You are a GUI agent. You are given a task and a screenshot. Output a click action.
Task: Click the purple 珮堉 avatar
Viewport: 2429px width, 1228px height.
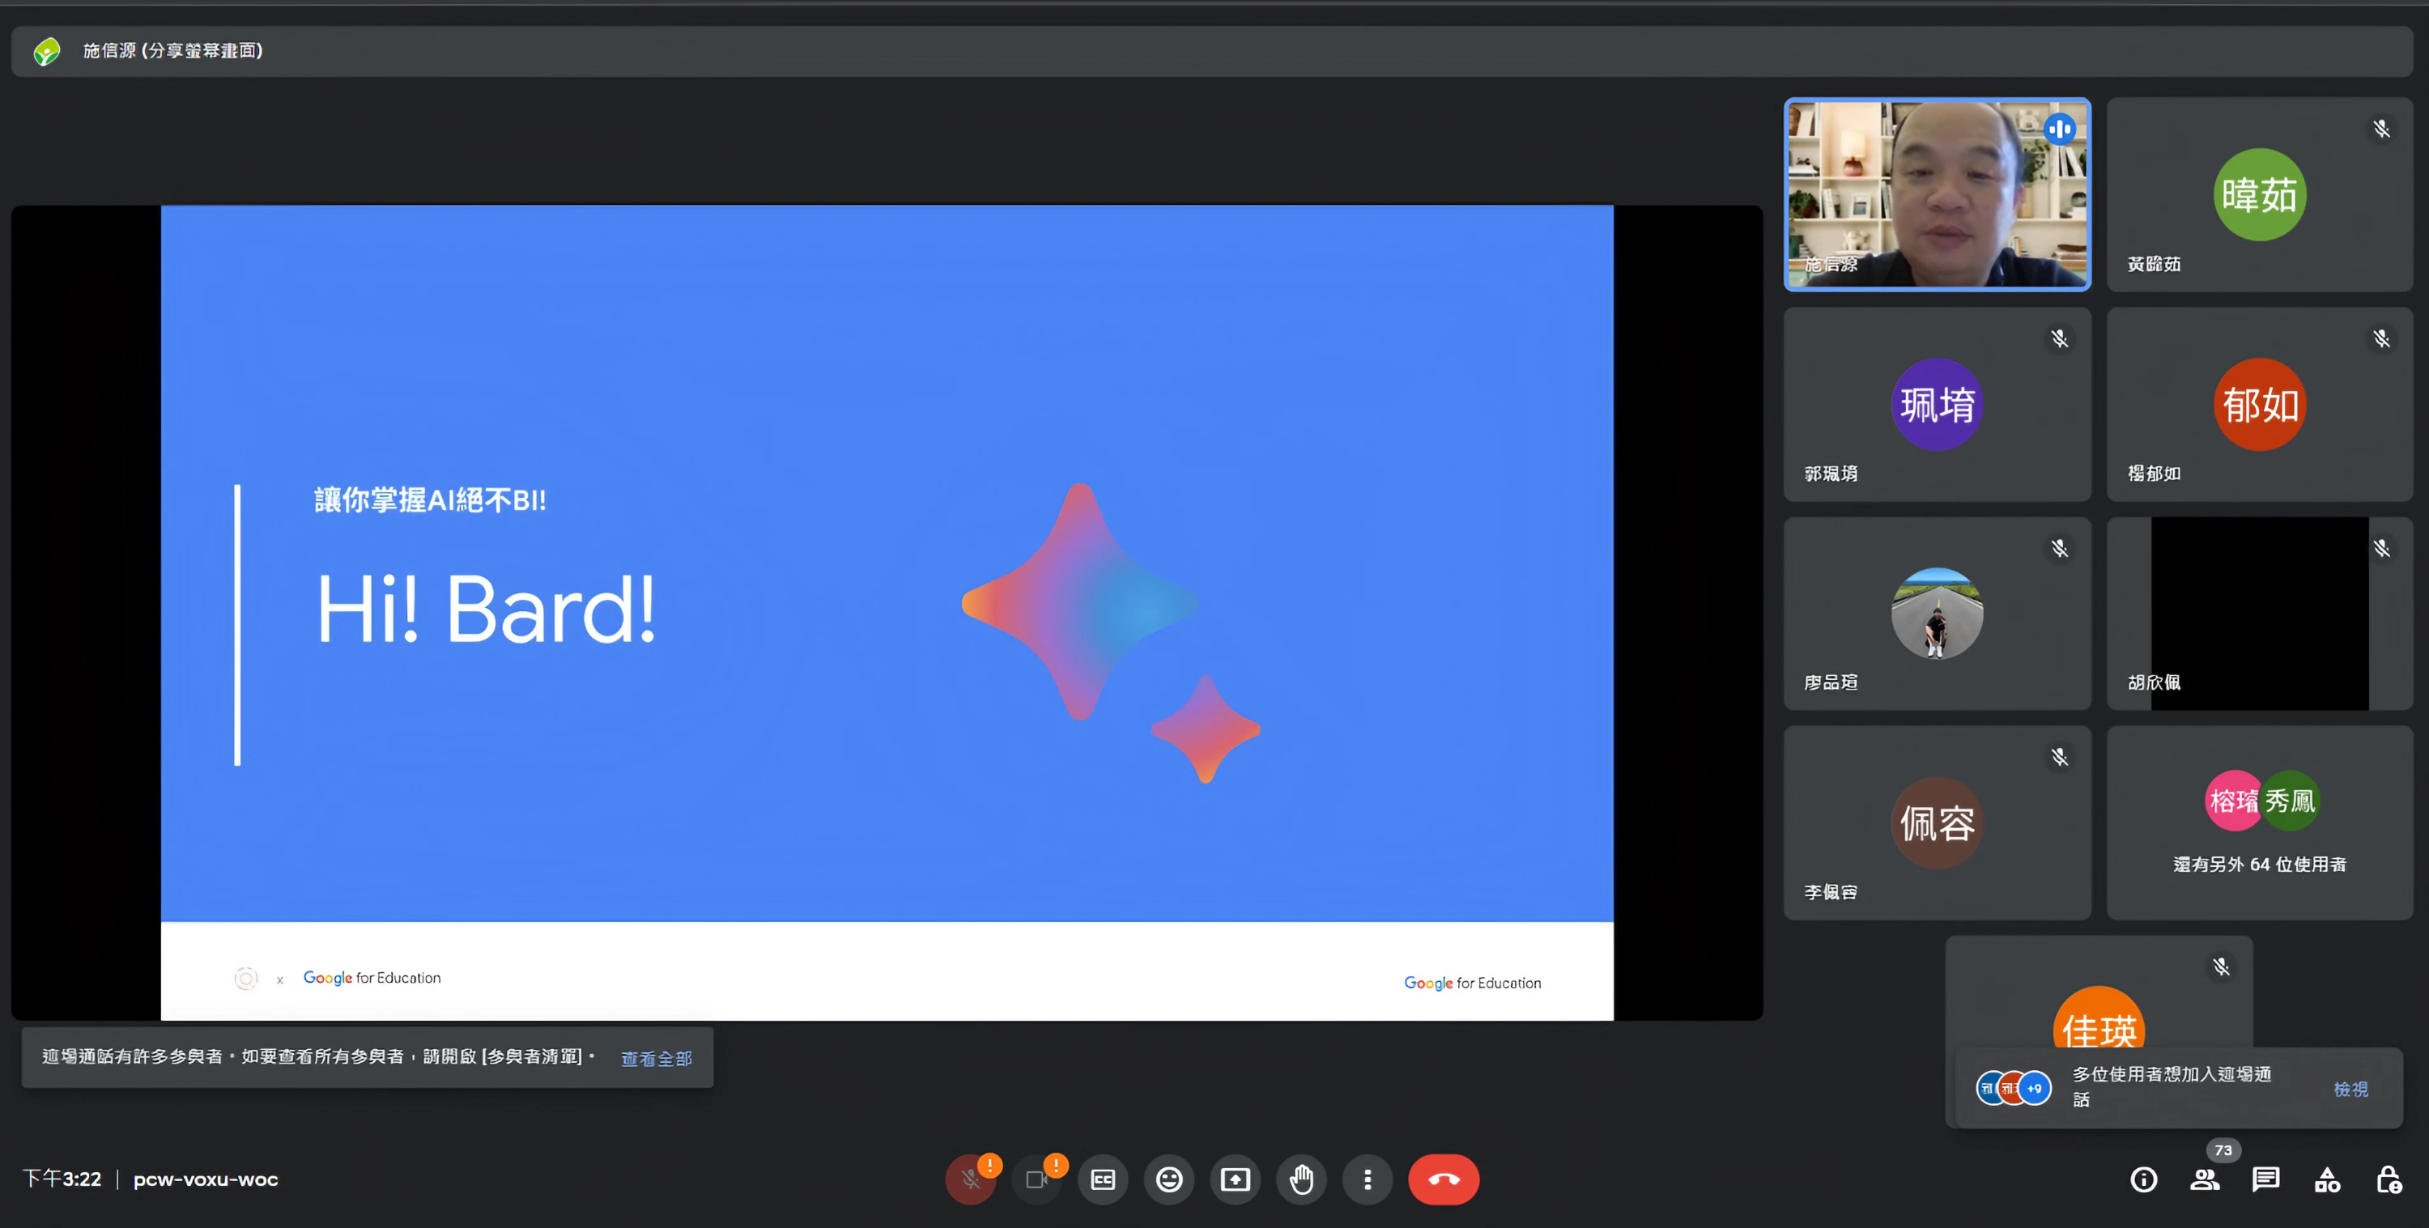[x=1937, y=404]
